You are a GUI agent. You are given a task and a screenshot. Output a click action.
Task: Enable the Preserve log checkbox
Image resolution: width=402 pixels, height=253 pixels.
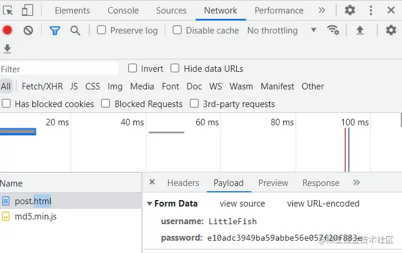point(102,30)
